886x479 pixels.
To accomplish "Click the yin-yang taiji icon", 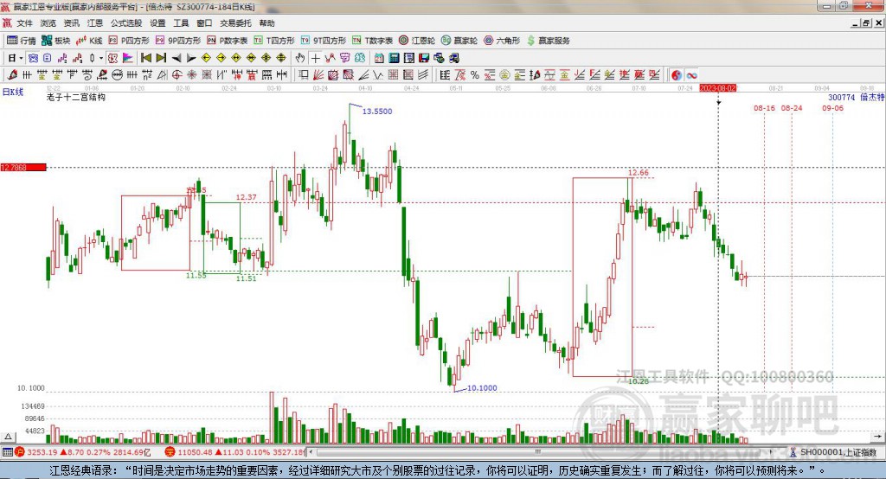I will [x=677, y=75].
